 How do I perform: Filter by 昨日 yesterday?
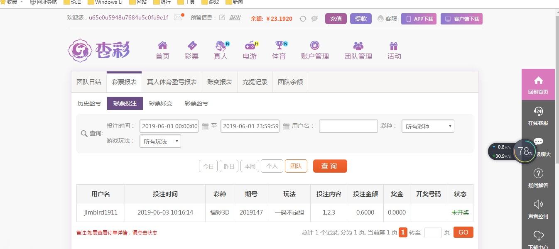(x=229, y=166)
